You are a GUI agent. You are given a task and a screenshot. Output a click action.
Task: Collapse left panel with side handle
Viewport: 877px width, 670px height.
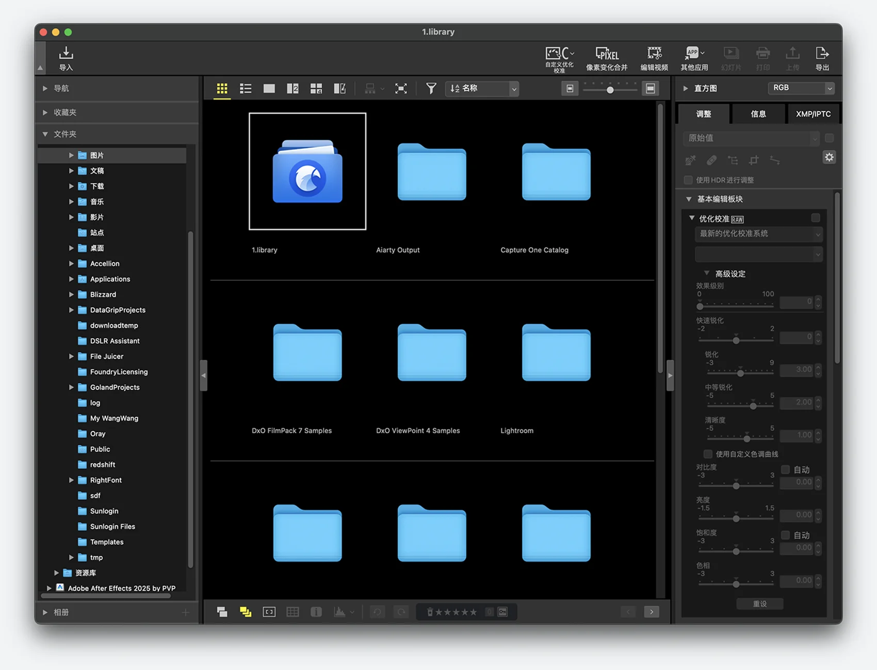204,375
